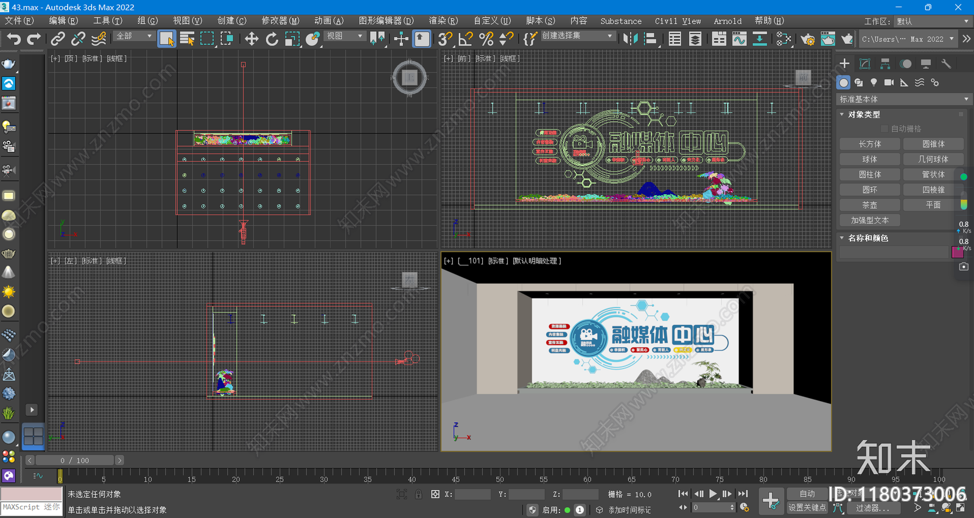974x518 pixels.
Task: Open the Curve Editor icon
Action: (x=739, y=39)
